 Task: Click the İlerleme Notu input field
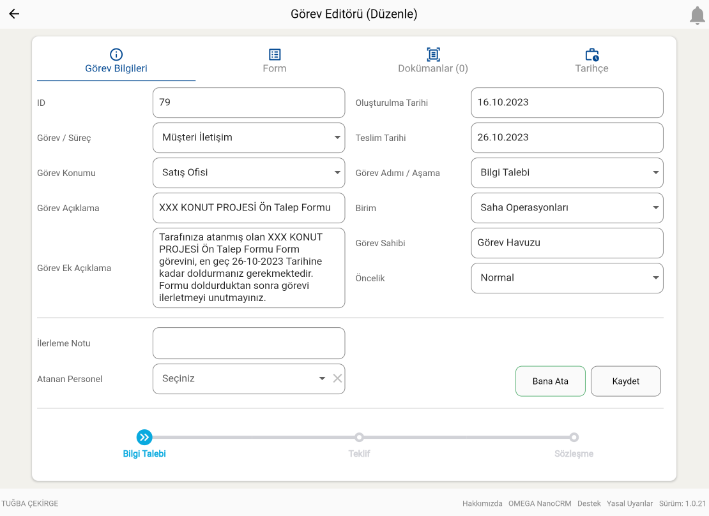248,343
